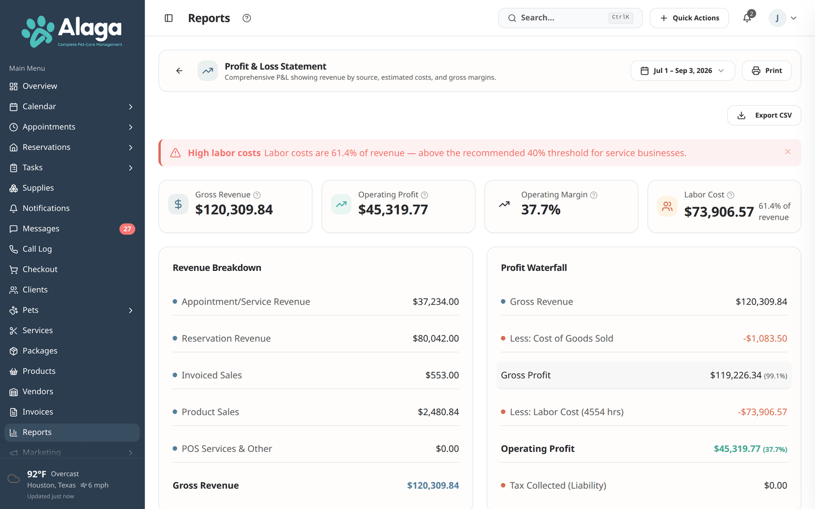Open the Jul 1 – Sep 3, 2026 date range dropdown
Viewport: 815px width, 509px height.
pos(683,71)
